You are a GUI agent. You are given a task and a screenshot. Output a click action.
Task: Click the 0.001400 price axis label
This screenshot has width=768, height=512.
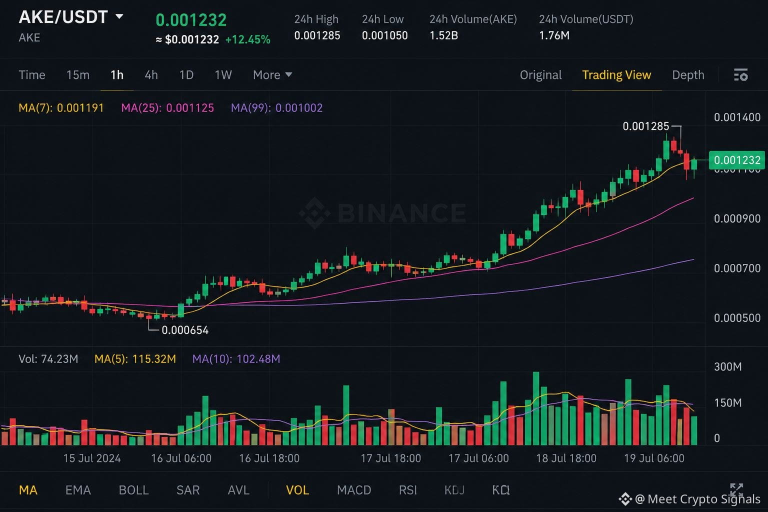coord(737,117)
